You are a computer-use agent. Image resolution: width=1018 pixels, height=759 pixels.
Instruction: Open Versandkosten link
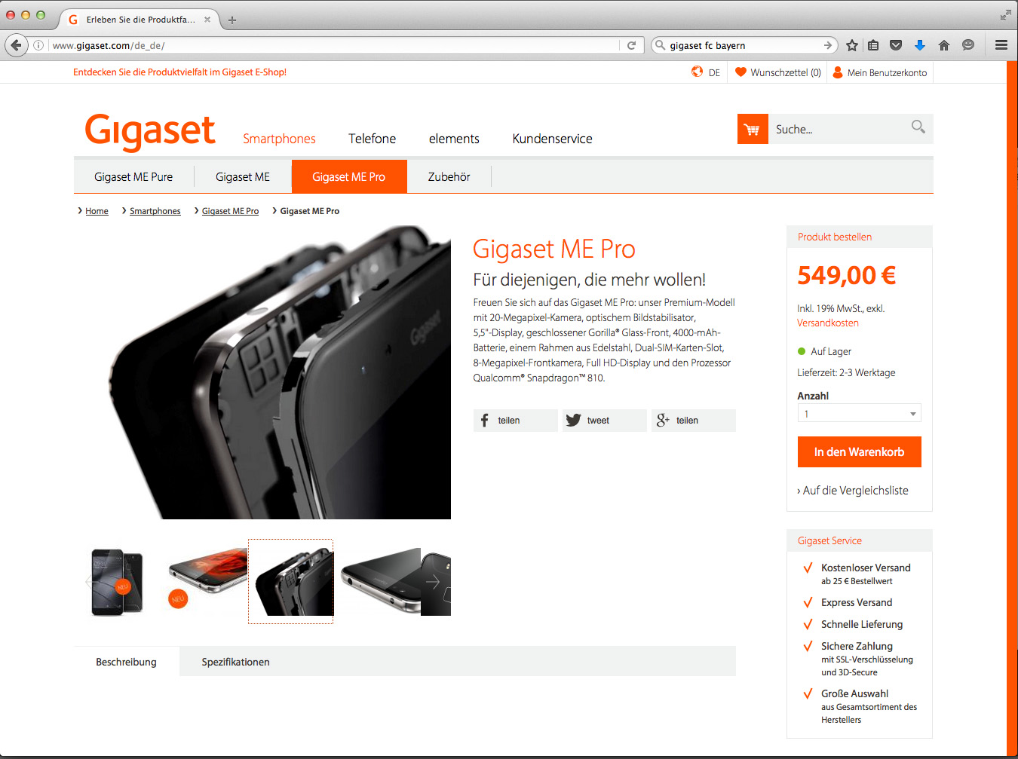pyautogui.click(x=828, y=323)
